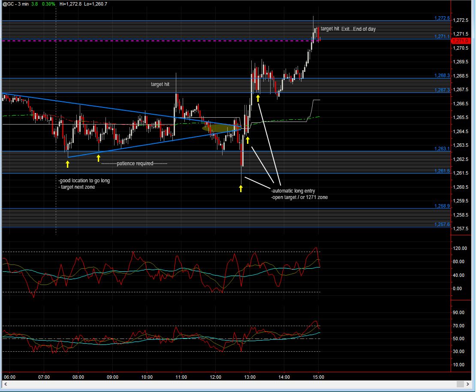Viewport: 476px width, 392px height.
Task: Click the blue 1,272.5 zone label
Action: pyautogui.click(x=442, y=18)
